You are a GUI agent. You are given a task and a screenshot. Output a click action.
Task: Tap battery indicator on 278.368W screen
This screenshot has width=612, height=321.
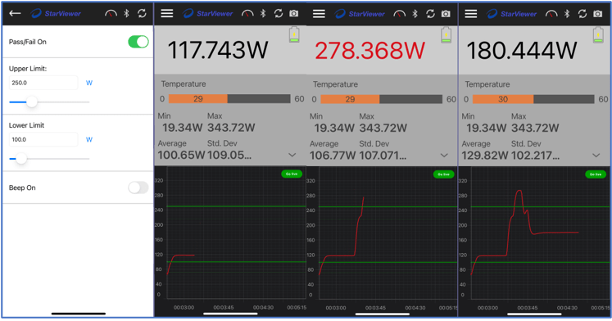pos(447,35)
